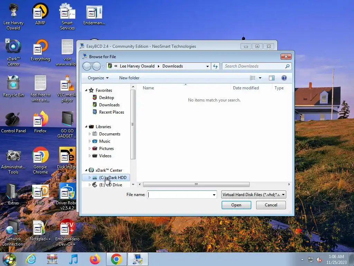Expand the Videos library node
This screenshot has width=354, height=266.
[90, 156]
